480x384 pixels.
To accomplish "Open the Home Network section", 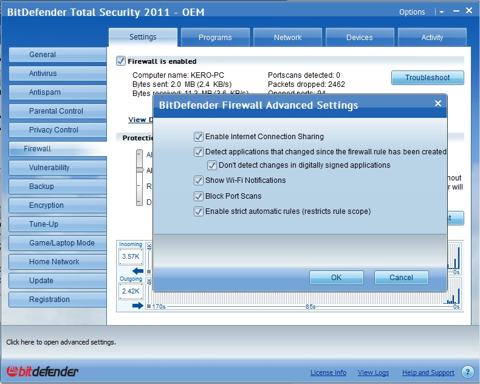I will pos(58,262).
